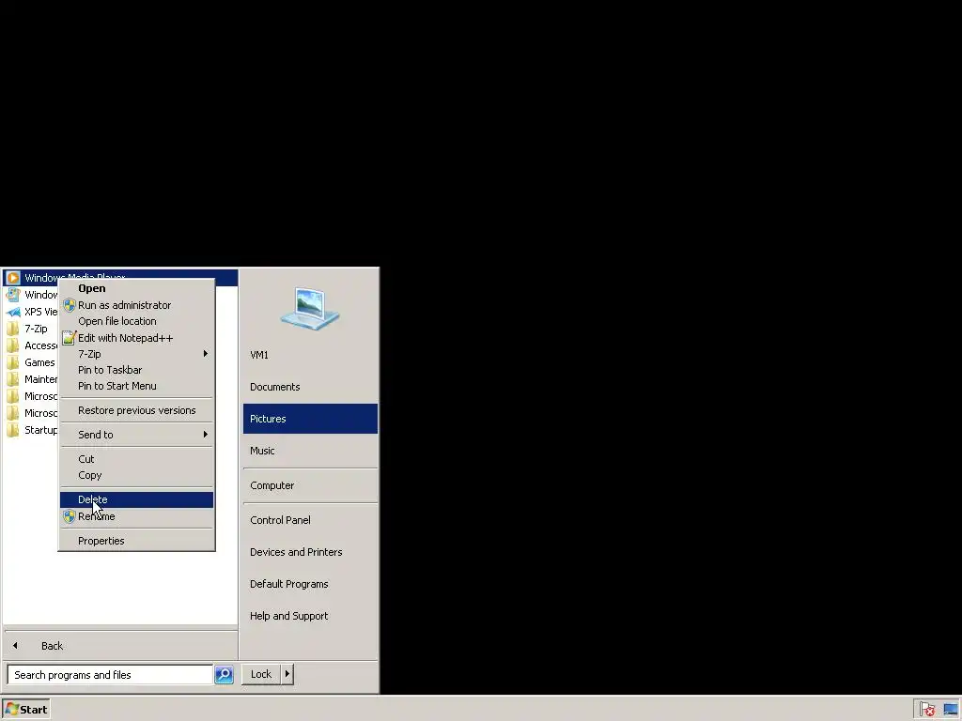The width and height of the screenshot is (962, 721).
Task: Click the Notepad++ icon in context menu
Action: 70,338
